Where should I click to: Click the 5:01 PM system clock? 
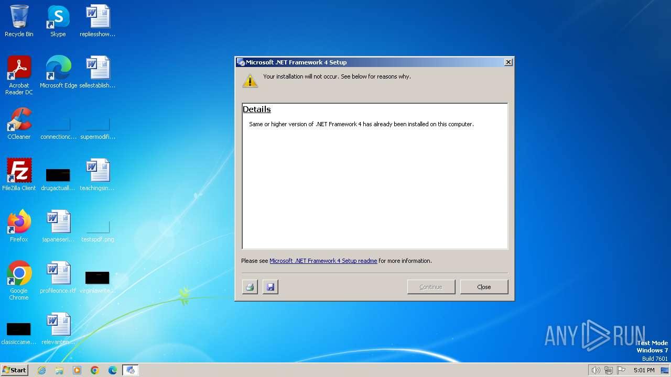(644, 370)
